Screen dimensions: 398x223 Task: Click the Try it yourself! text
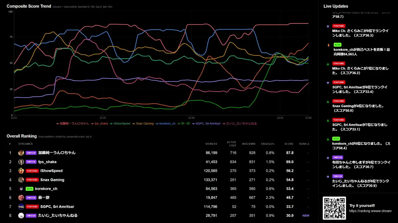[x=362, y=206]
